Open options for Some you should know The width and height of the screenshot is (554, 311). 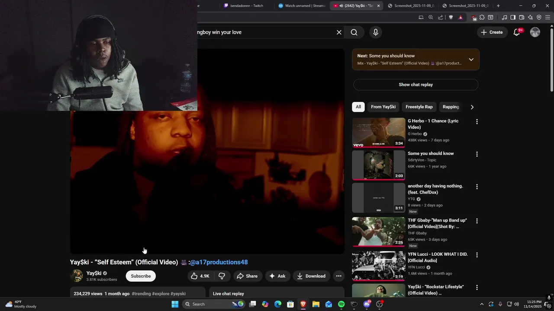point(477,154)
